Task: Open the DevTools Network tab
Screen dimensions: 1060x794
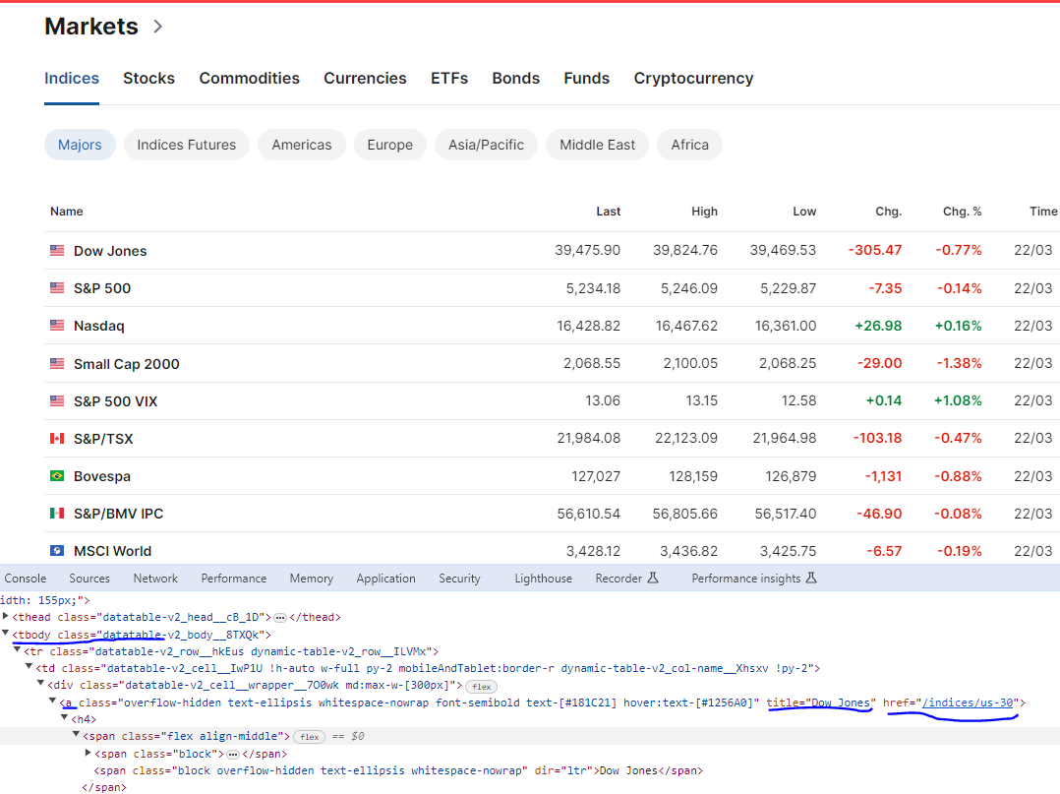Action: (155, 579)
